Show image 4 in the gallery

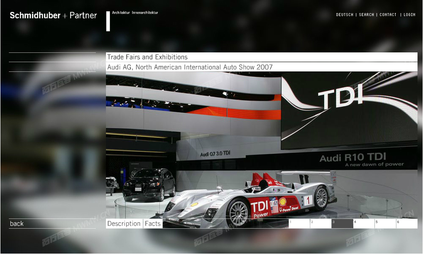(364, 224)
